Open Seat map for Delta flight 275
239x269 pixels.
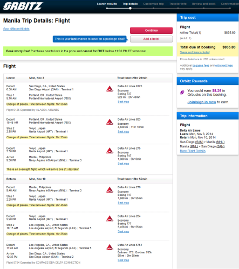(123, 164)
